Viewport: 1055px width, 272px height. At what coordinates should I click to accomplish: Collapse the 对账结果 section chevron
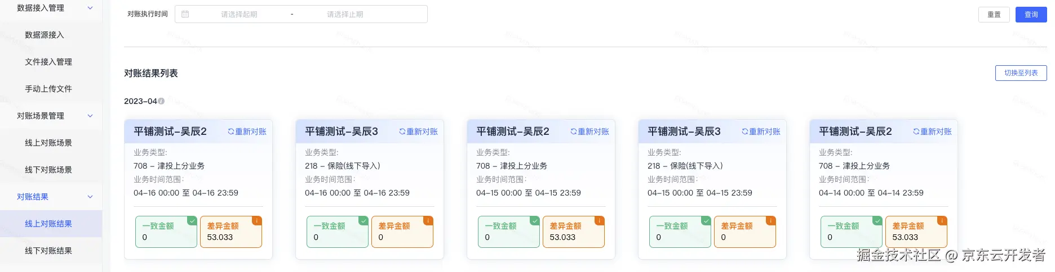click(90, 197)
